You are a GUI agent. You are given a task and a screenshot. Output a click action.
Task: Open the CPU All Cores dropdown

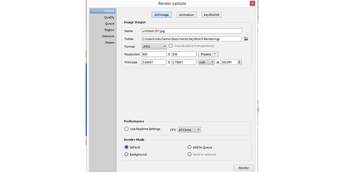[x=189, y=130]
